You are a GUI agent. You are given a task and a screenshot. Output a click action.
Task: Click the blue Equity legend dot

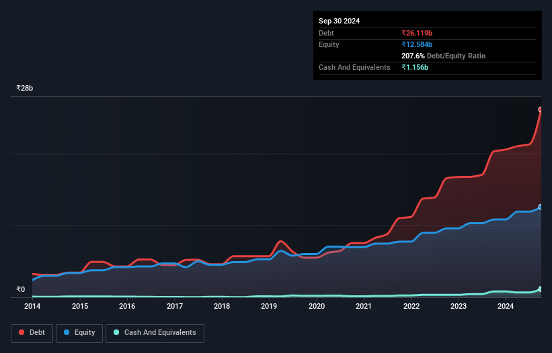click(x=67, y=332)
